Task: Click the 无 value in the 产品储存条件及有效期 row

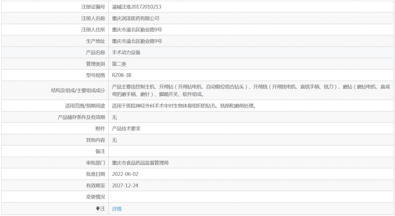Action: 115,117
